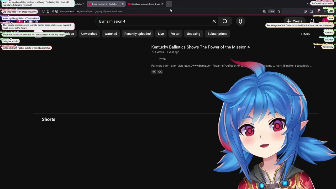Click the Create button
This screenshot has height=189, width=336.
[294, 21]
